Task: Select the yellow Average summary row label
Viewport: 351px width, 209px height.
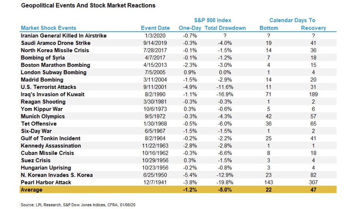Action: click(31, 190)
